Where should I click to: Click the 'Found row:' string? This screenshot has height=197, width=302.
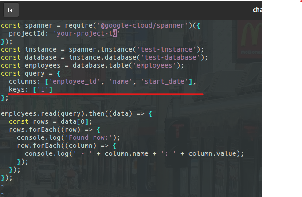[x=89, y=137]
